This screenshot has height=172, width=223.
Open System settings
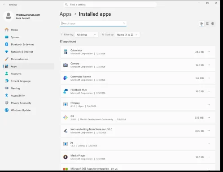28,37
